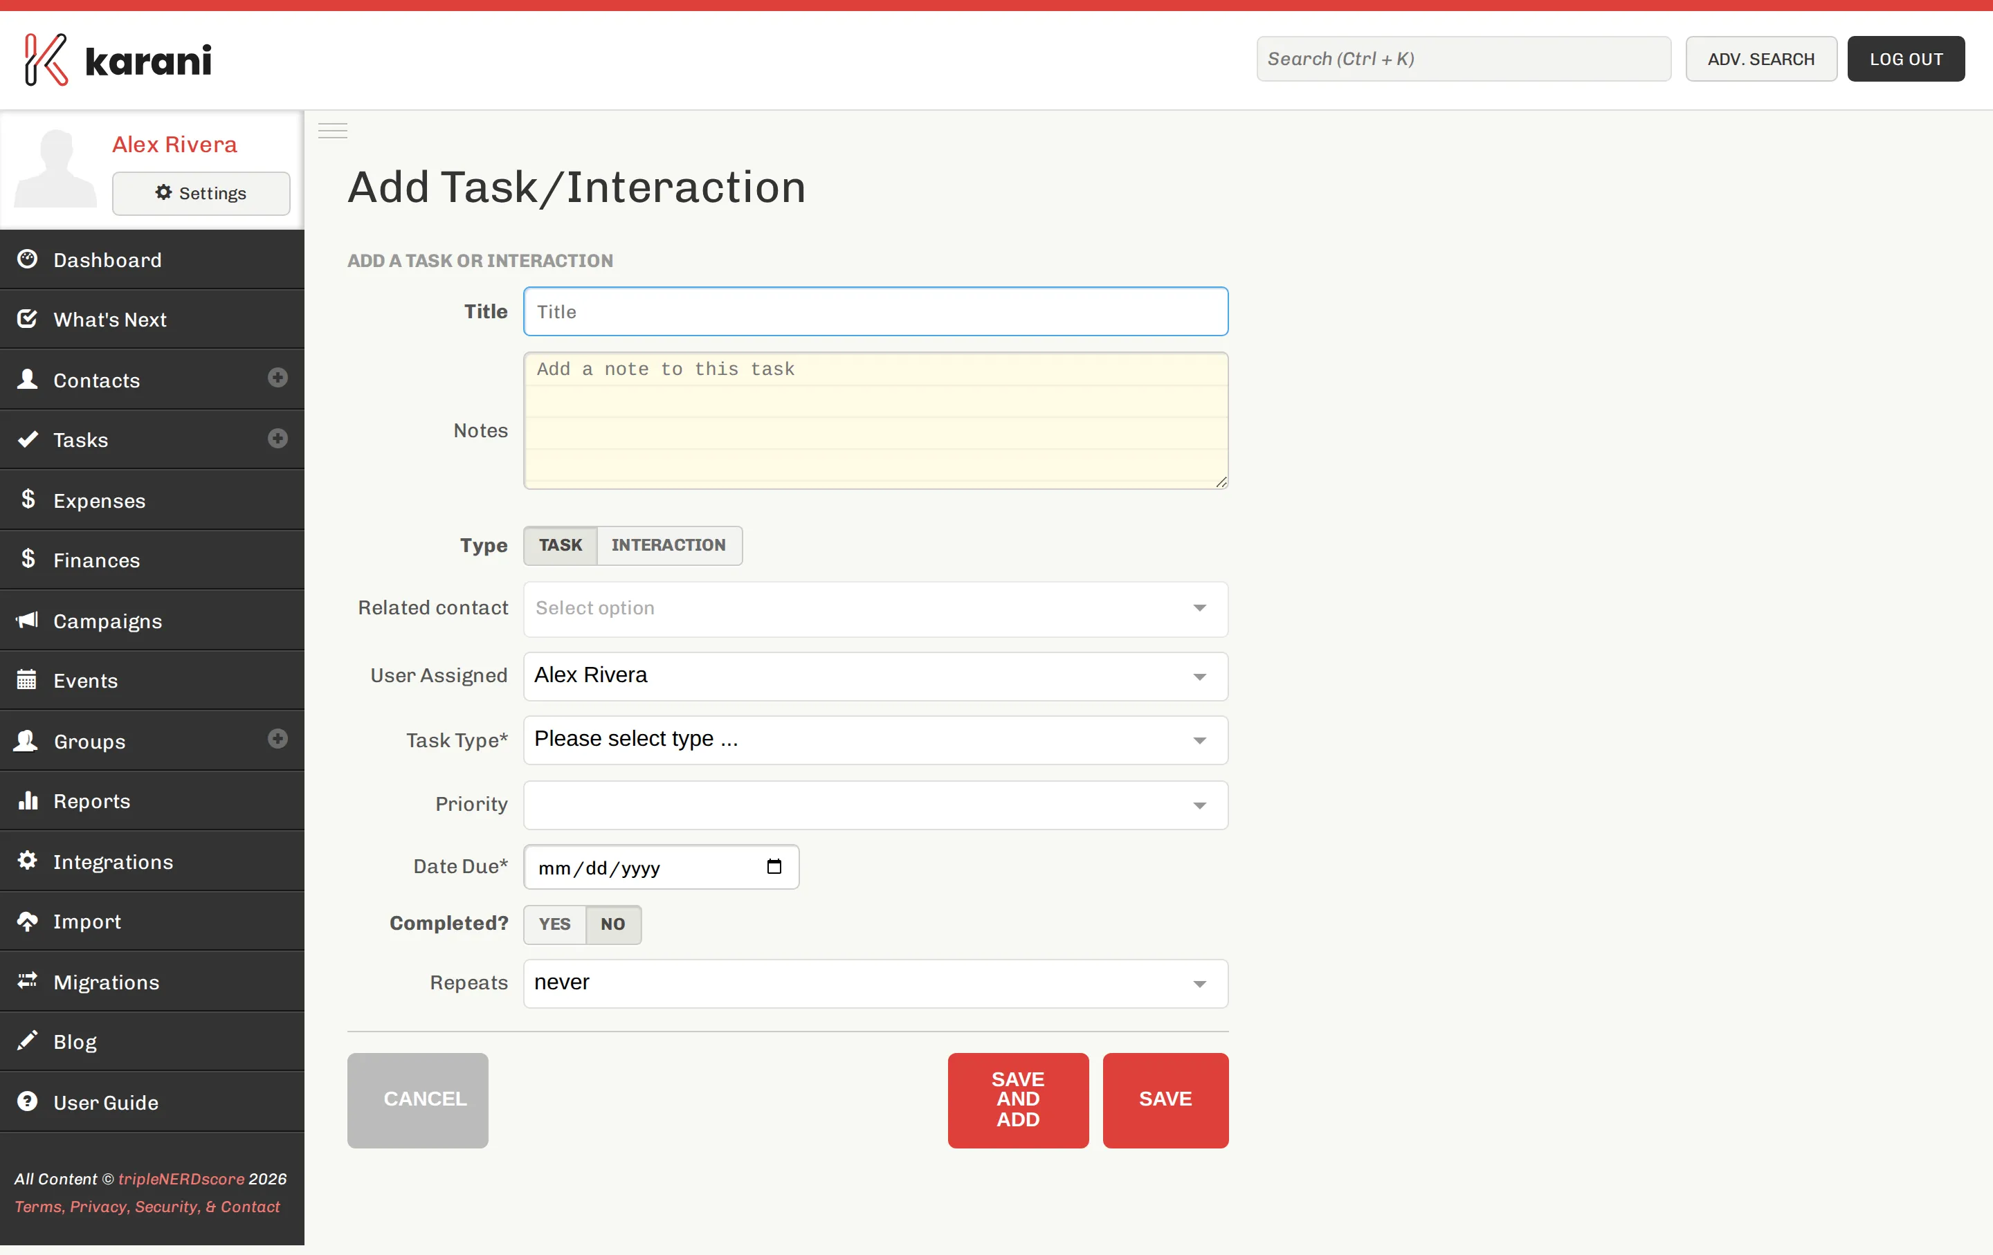Focus the Notes text area
1993x1255 pixels.
click(875, 420)
